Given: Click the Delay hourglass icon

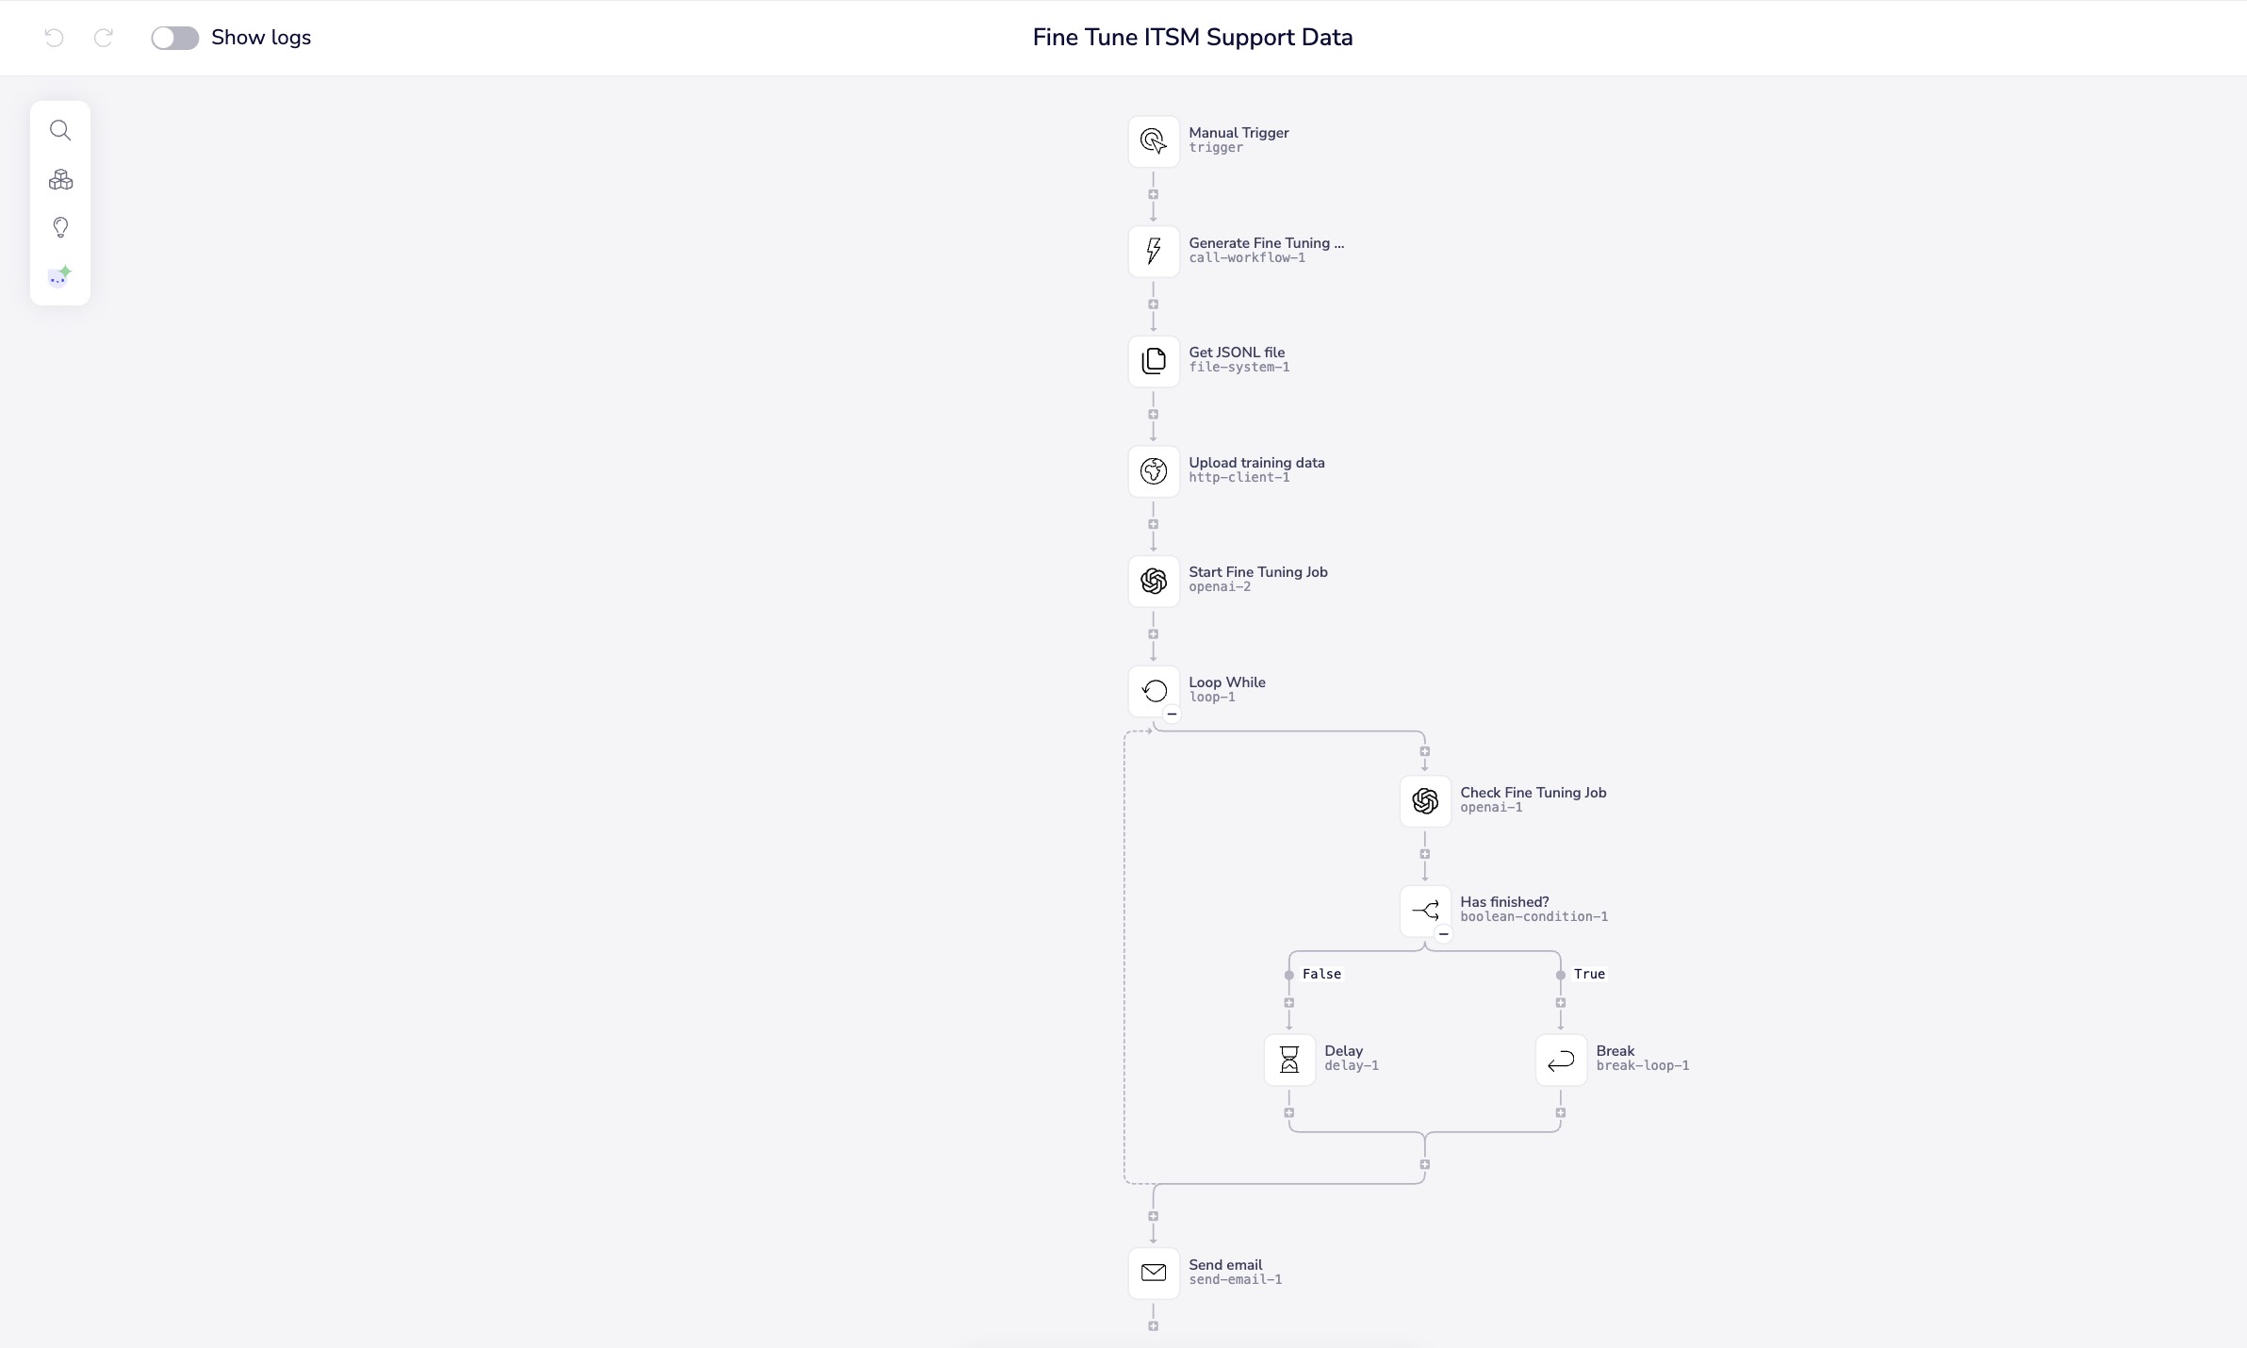Looking at the screenshot, I should point(1288,1060).
